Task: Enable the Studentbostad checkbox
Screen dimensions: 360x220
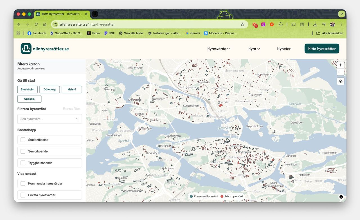Action: point(23,140)
